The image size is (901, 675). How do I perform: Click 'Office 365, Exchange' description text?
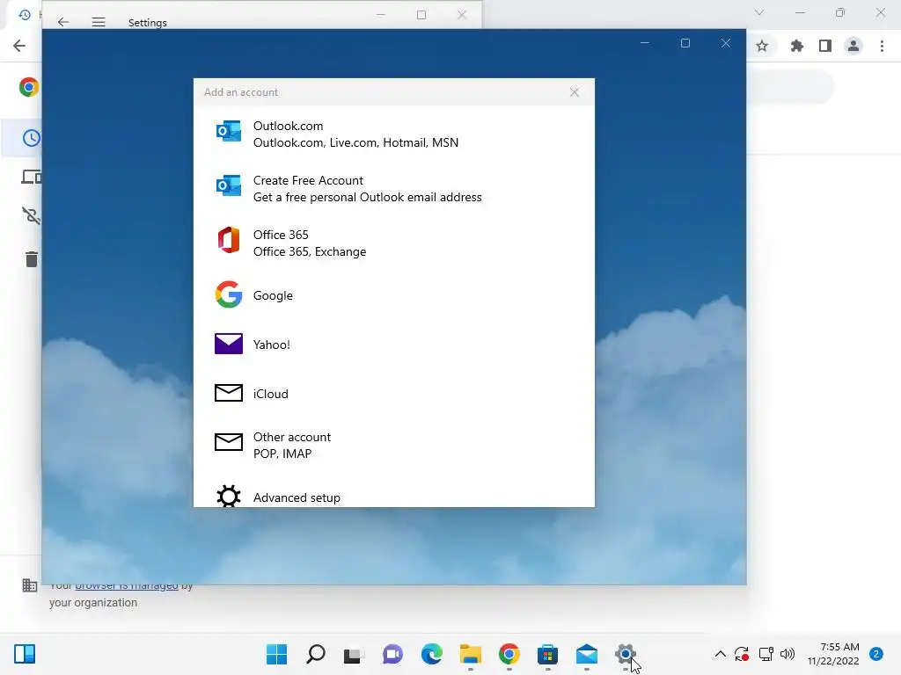pyautogui.click(x=309, y=251)
